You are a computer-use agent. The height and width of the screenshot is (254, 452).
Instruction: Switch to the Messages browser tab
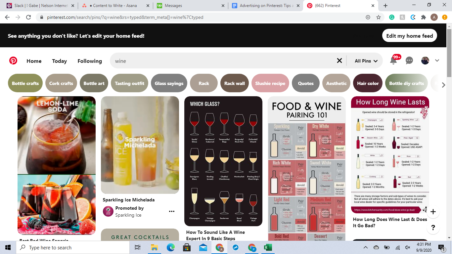(190, 6)
